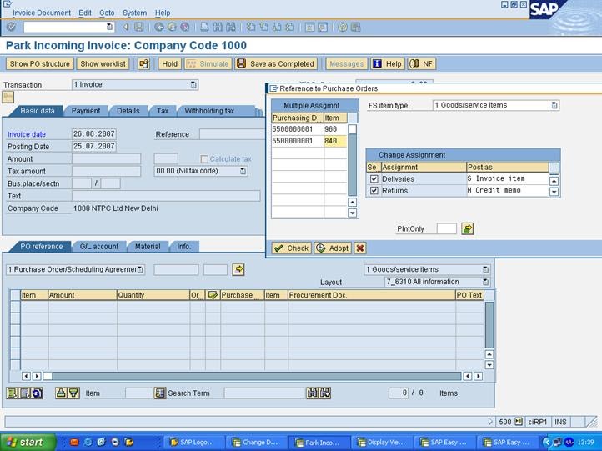
Task: Click the Create New Session icon
Action: point(309,27)
